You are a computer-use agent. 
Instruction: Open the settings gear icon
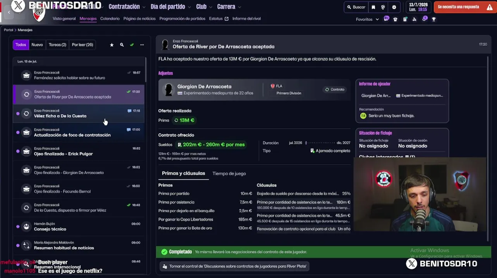[x=394, y=7]
